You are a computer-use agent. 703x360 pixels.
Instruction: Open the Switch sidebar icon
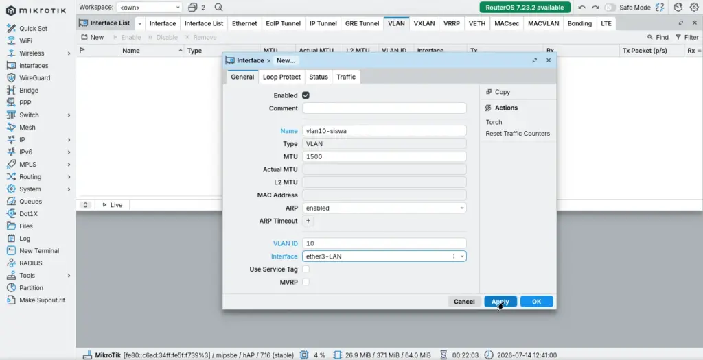pyautogui.click(x=11, y=115)
